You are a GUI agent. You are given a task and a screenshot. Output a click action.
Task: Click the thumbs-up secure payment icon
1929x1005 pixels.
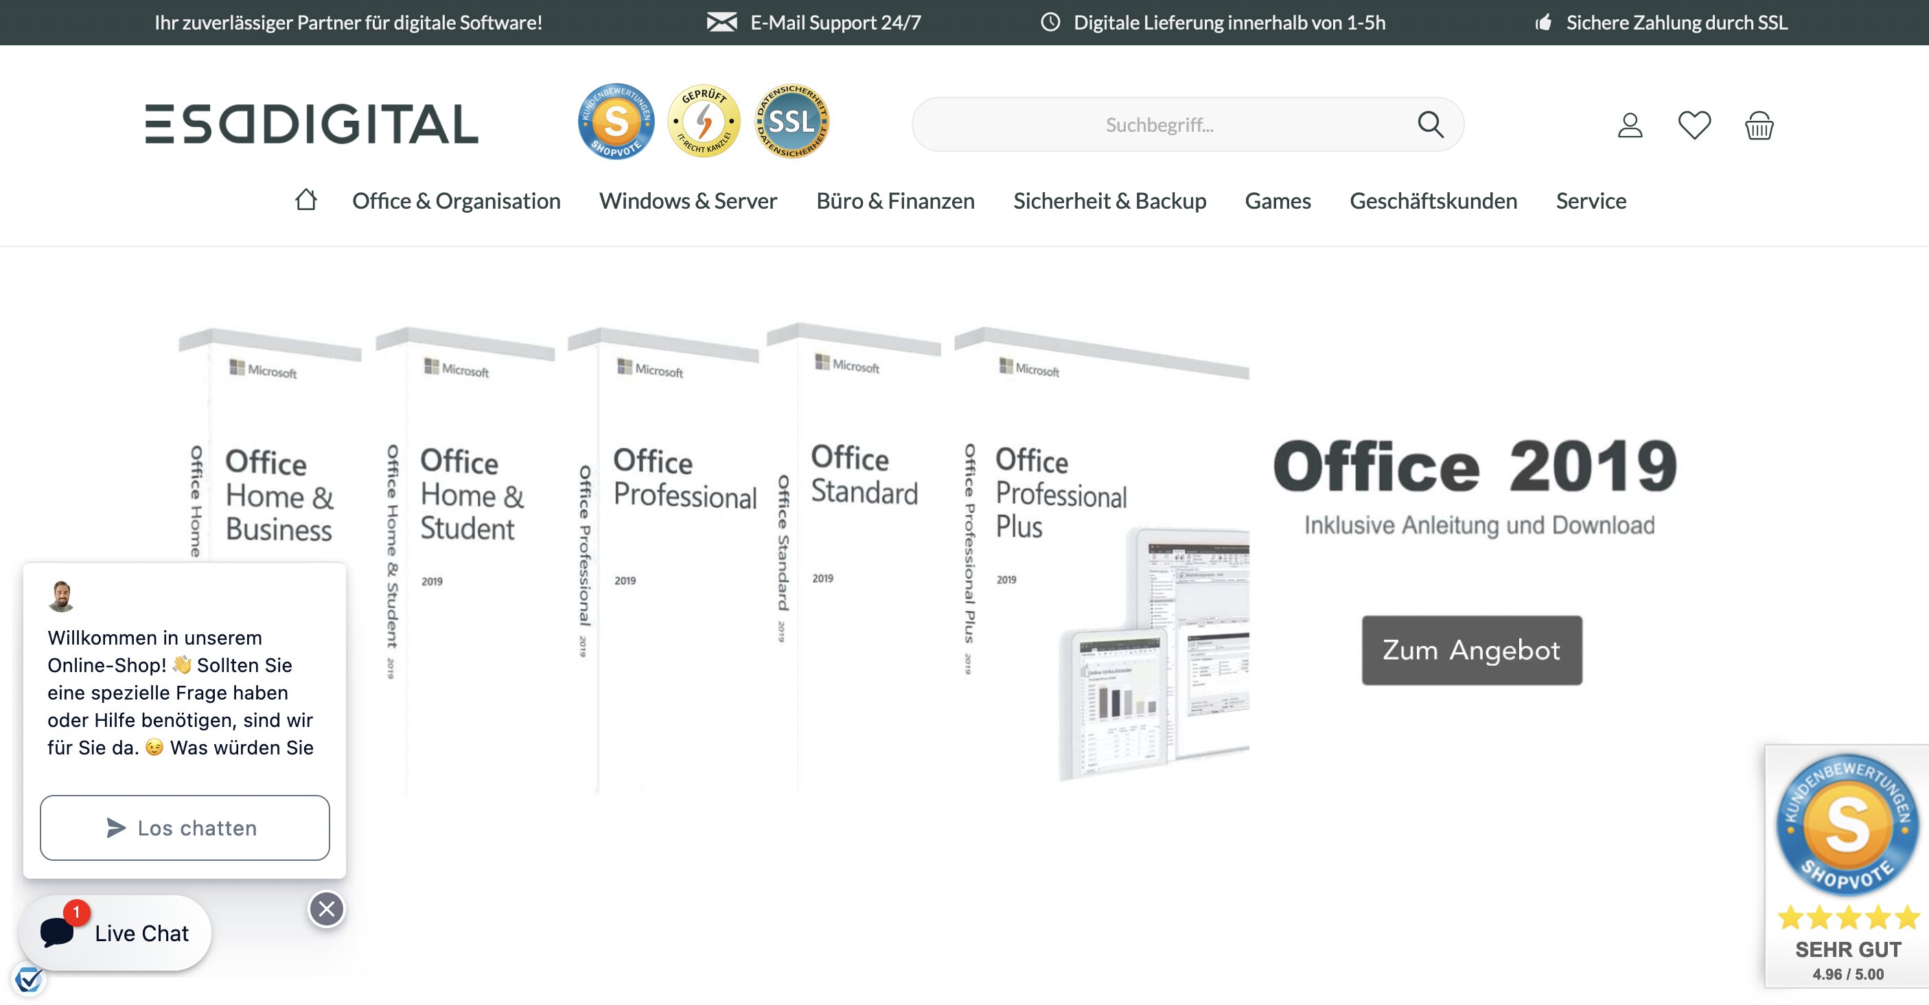pos(1543,23)
